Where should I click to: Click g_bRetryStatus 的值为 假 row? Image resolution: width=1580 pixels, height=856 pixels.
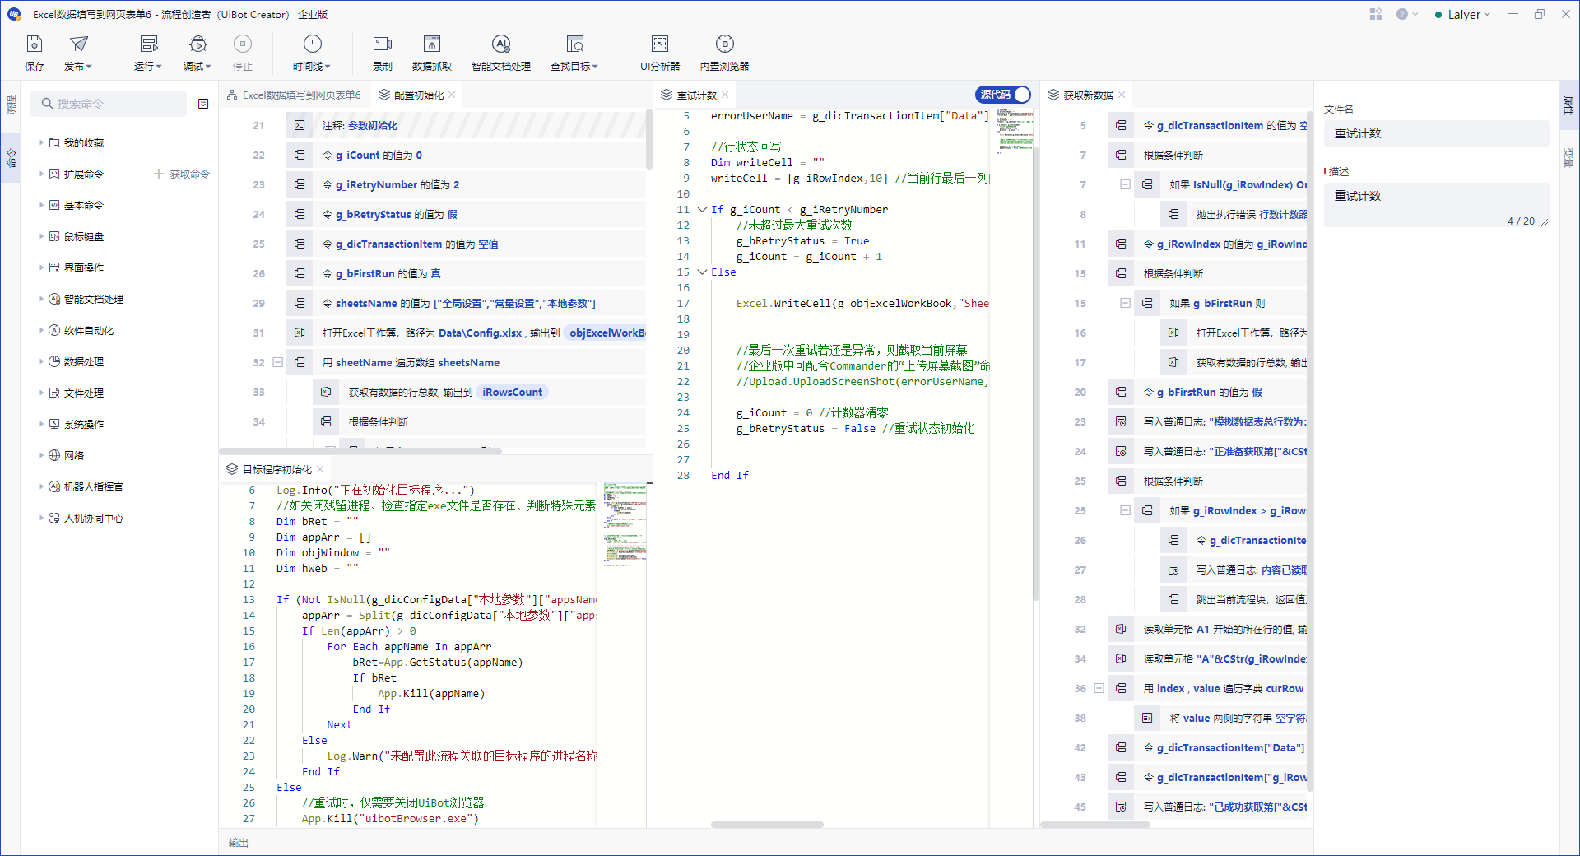(x=466, y=214)
